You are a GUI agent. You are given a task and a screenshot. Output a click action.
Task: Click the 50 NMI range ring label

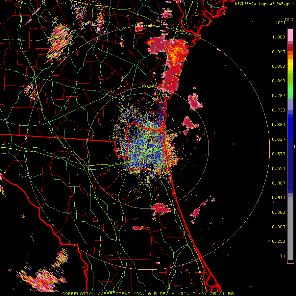tap(148, 87)
